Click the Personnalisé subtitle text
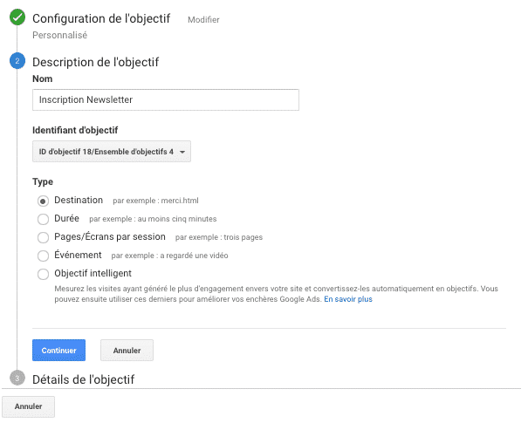Image resolution: width=528 pixels, height=423 pixels. pos(60,36)
